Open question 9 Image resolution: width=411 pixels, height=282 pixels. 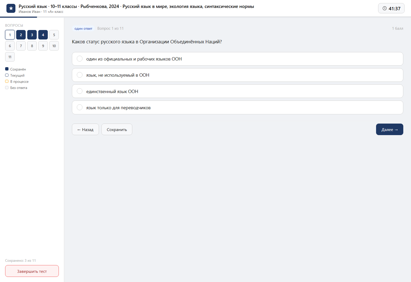tap(43, 46)
